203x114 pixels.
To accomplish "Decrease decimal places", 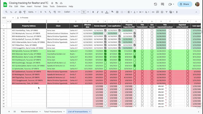I will [x=50, y=12].
